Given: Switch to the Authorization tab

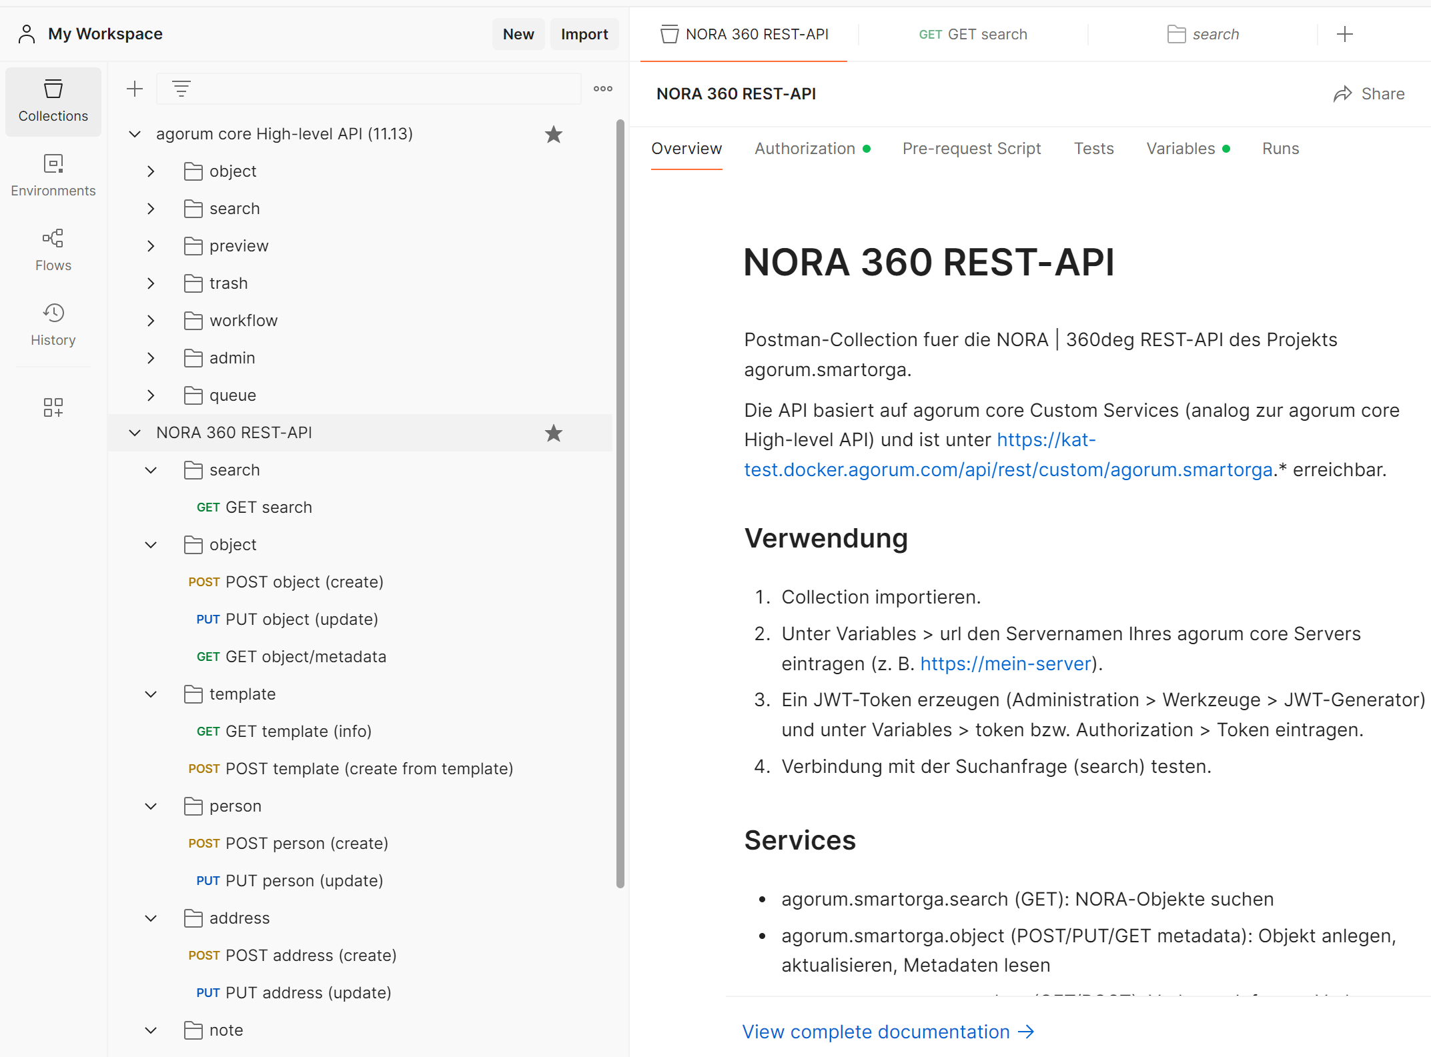Looking at the screenshot, I should pyautogui.click(x=812, y=149).
